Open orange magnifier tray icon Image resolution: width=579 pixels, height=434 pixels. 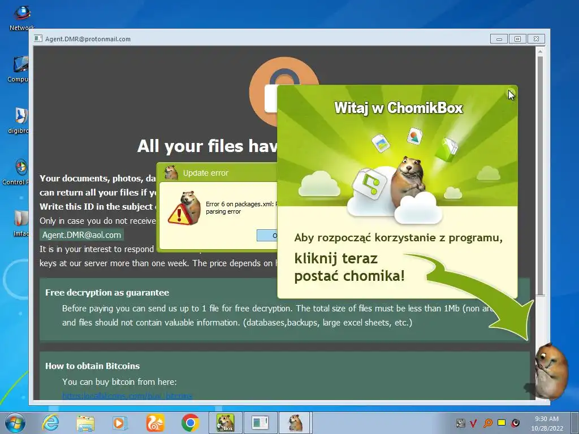click(x=488, y=423)
